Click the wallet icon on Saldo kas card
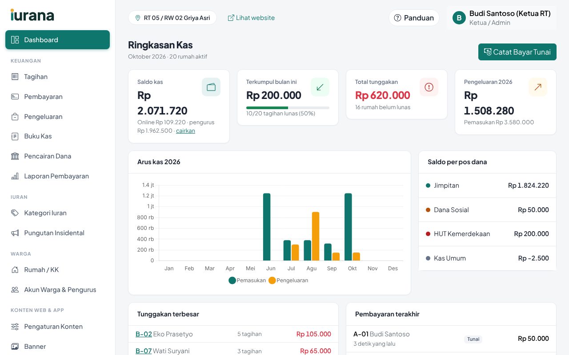 tap(211, 87)
